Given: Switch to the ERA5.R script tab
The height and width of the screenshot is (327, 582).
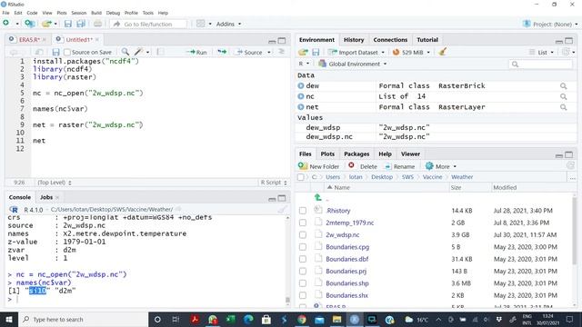Looking at the screenshot, I should (29, 40).
